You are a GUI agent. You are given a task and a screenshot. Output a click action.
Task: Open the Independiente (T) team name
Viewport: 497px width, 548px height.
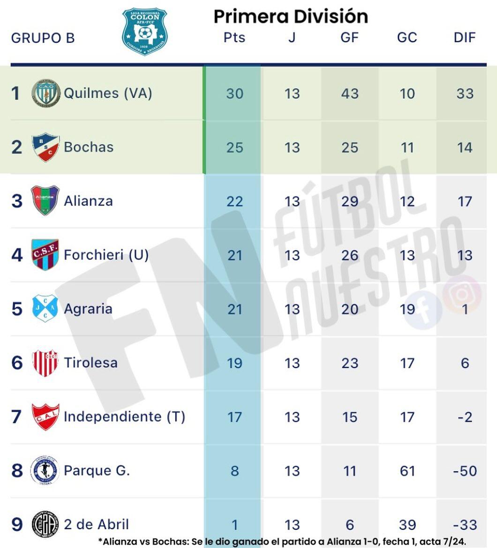point(124,417)
